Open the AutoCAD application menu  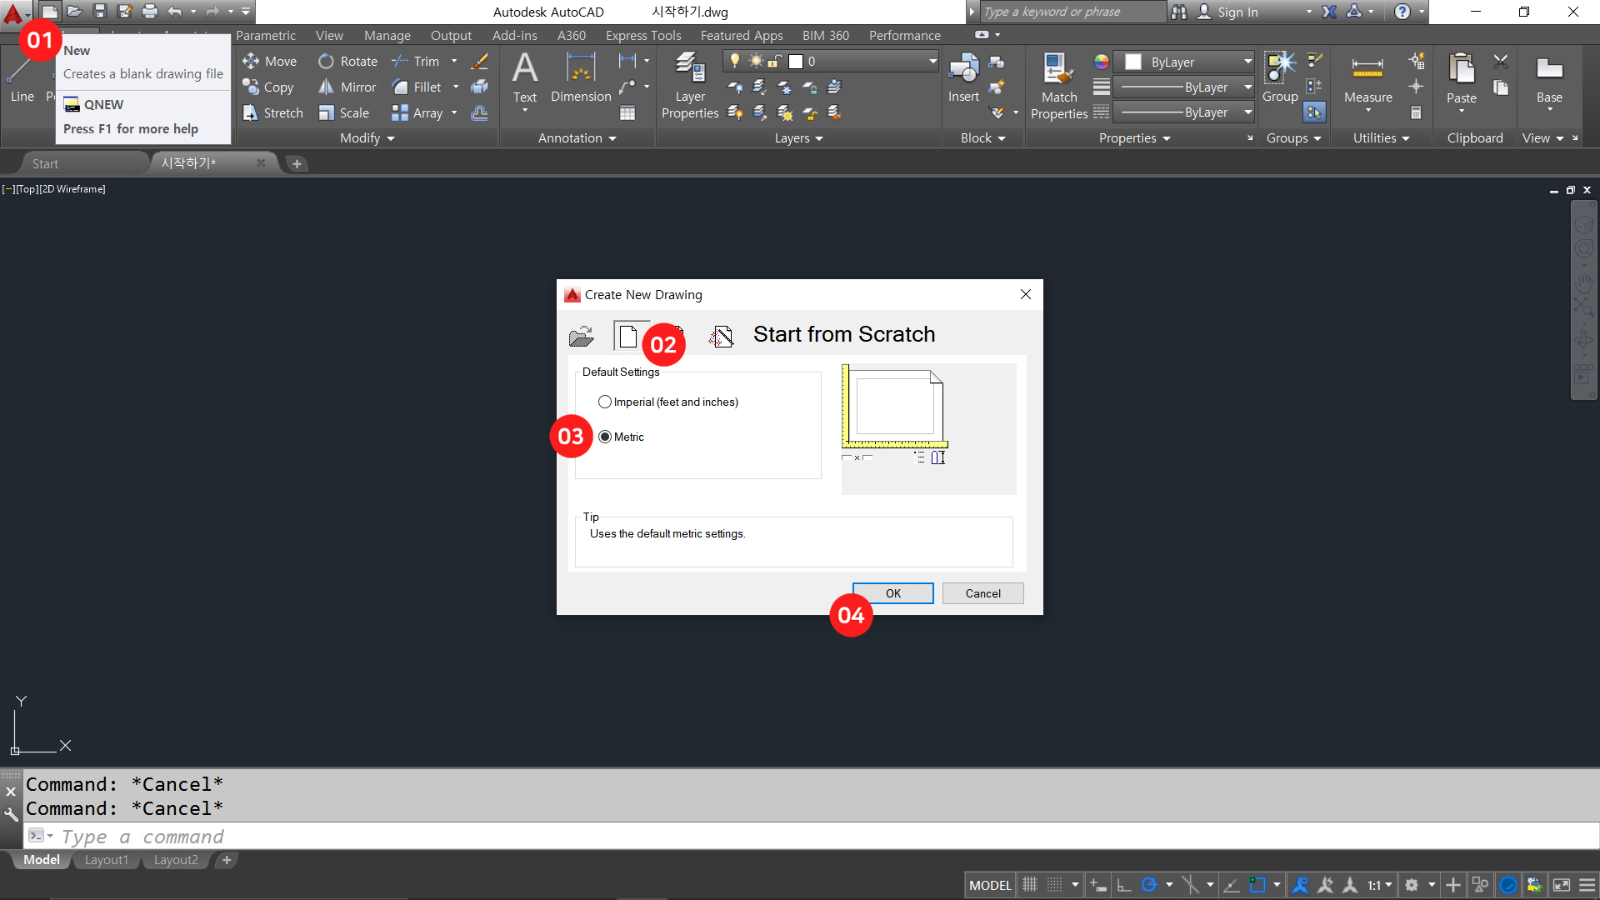14,13
